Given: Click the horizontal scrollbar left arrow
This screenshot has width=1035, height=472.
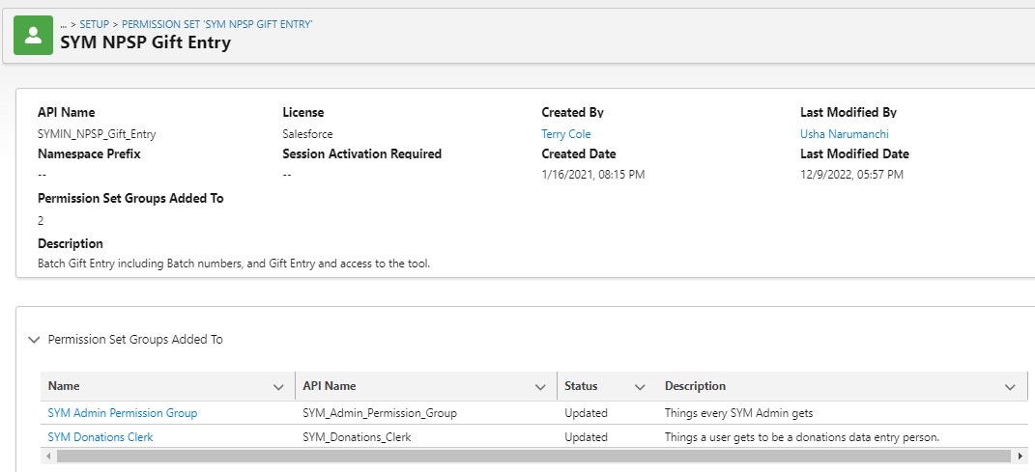Looking at the screenshot, I should (47, 457).
